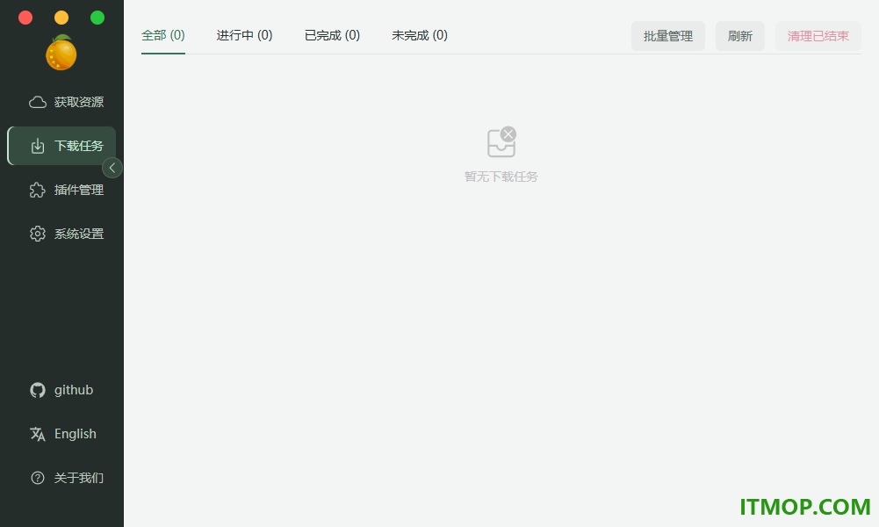Switch to the 全部 (0) tab
879x527 pixels.
point(163,35)
